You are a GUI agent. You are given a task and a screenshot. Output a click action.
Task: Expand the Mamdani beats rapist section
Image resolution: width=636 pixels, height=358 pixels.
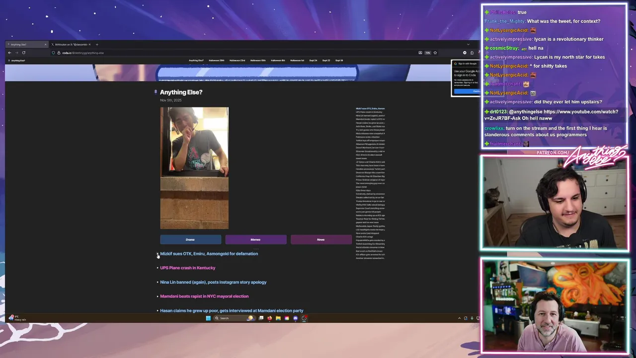158,296
